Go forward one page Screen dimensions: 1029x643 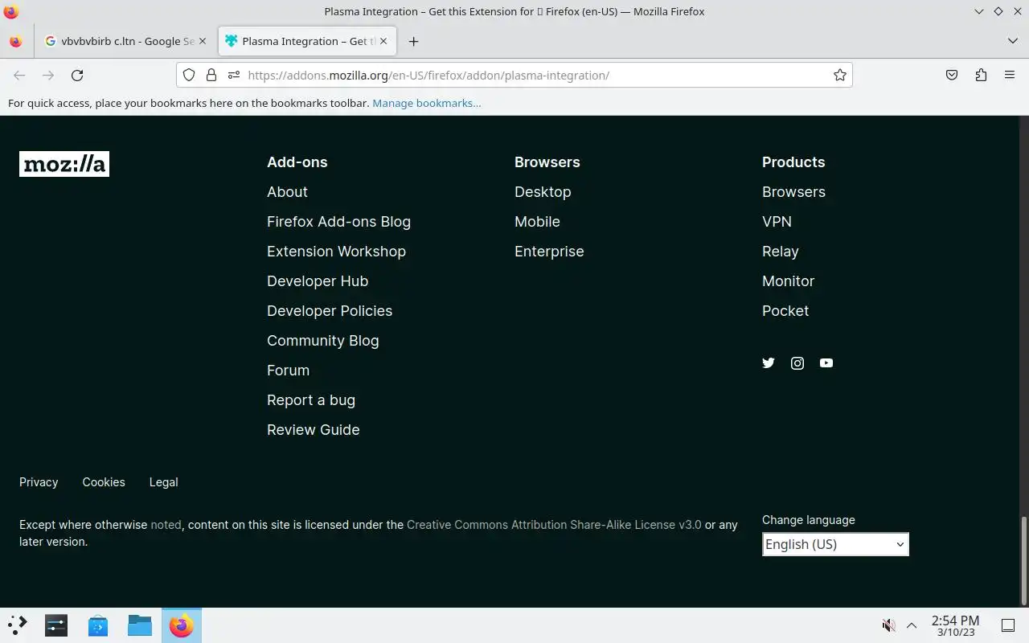(x=48, y=75)
